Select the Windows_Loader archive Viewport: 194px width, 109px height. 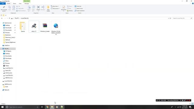click(45, 27)
